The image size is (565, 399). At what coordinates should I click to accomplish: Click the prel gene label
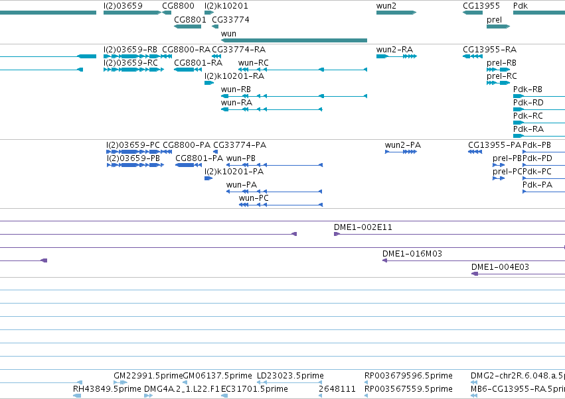494,19
